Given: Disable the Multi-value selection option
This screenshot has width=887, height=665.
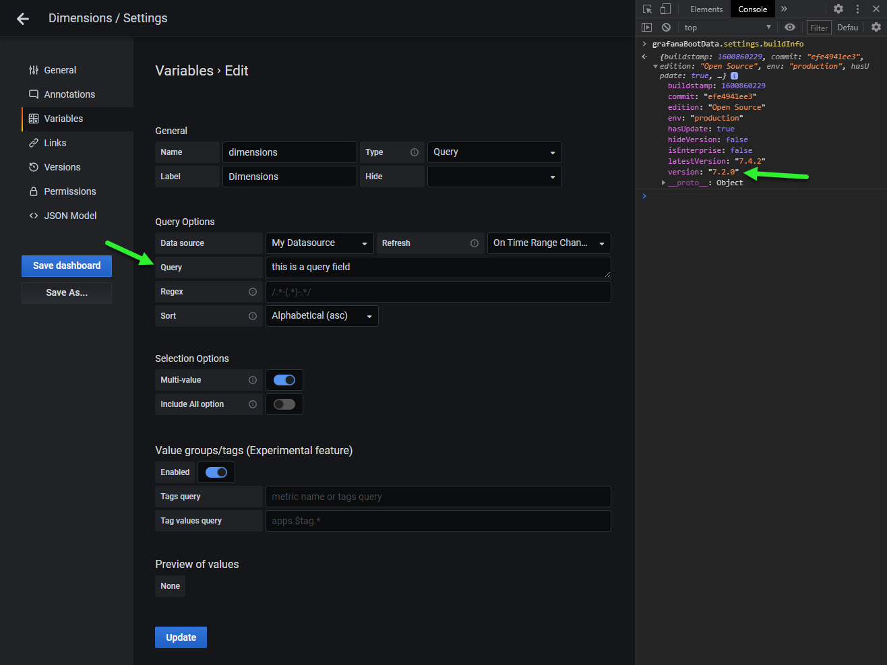Looking at the screenshot, I should [x=284, y=379].
